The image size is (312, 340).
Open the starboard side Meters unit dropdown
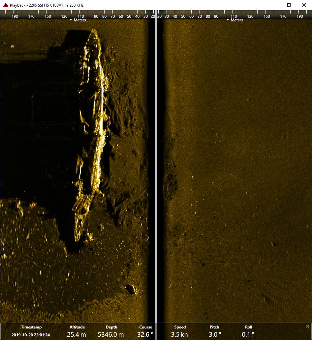(x=234, y=20)
